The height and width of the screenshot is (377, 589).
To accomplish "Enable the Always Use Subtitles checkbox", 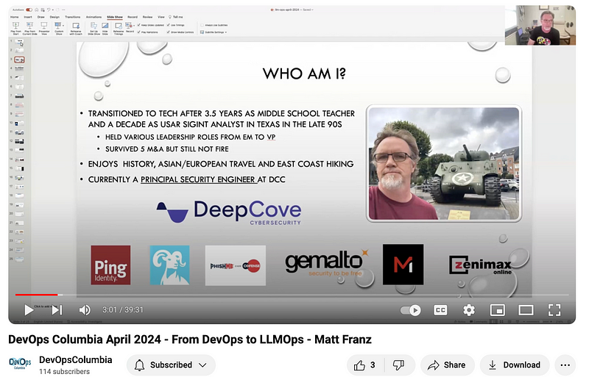I will tap(202, 25).
